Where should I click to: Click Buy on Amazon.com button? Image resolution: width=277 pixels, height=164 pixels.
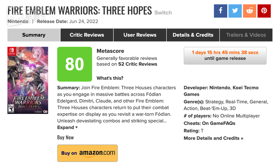pyautogui.click(x=88, y=153)
